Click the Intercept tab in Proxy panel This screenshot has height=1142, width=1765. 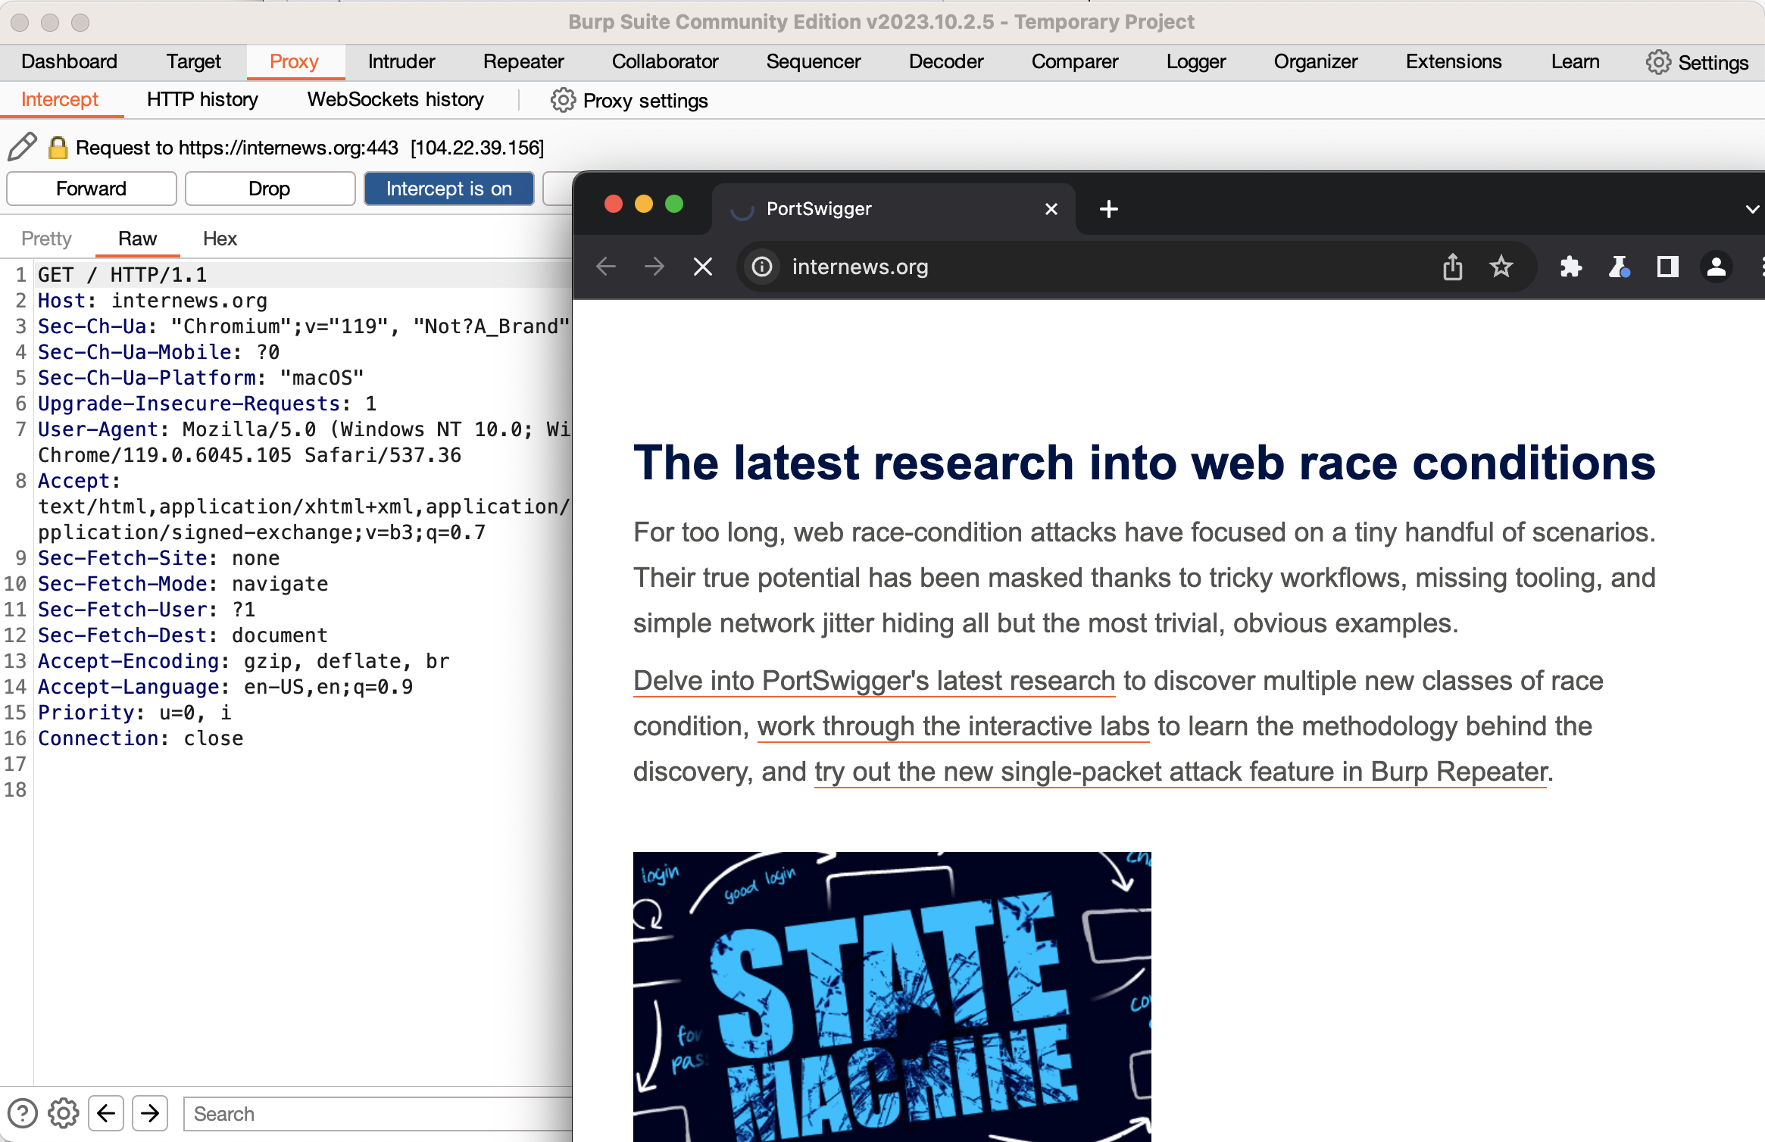click(61, 100)
